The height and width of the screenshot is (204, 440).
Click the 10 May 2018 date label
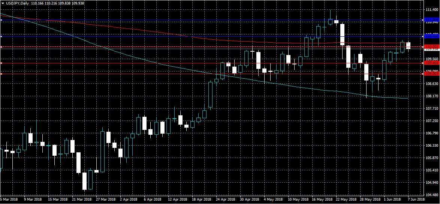[298, 199]
